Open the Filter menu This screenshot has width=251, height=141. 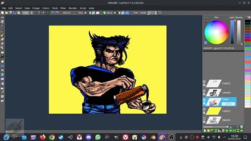[x=63, y=8]
